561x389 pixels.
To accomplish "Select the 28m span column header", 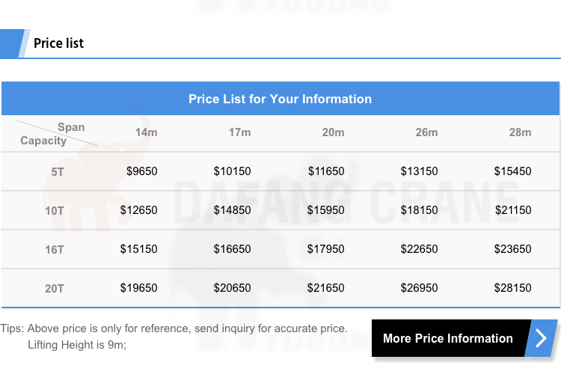I will pos(520,132).
